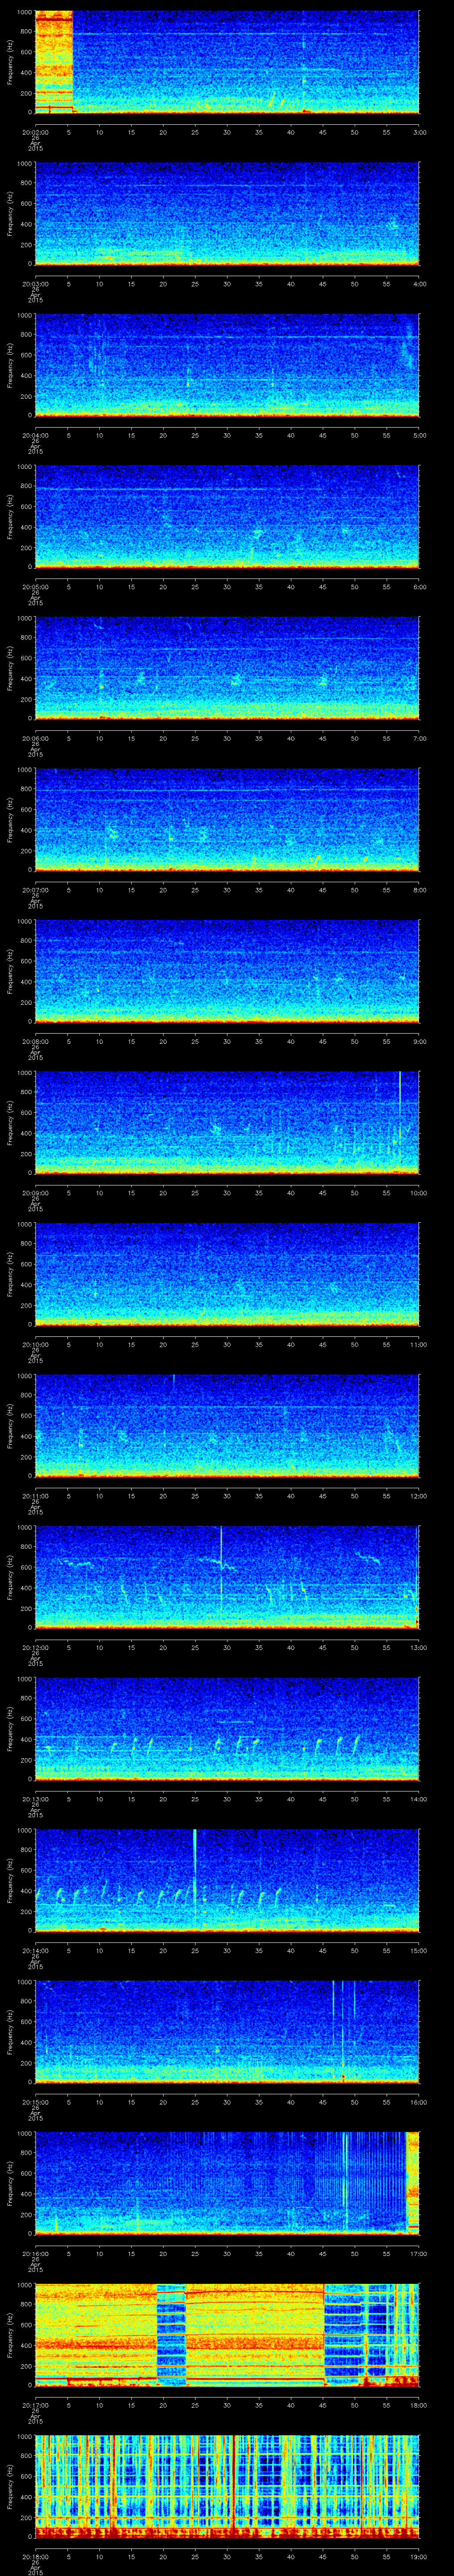Click the '20:13:00' start time label

click(35, 1798)
